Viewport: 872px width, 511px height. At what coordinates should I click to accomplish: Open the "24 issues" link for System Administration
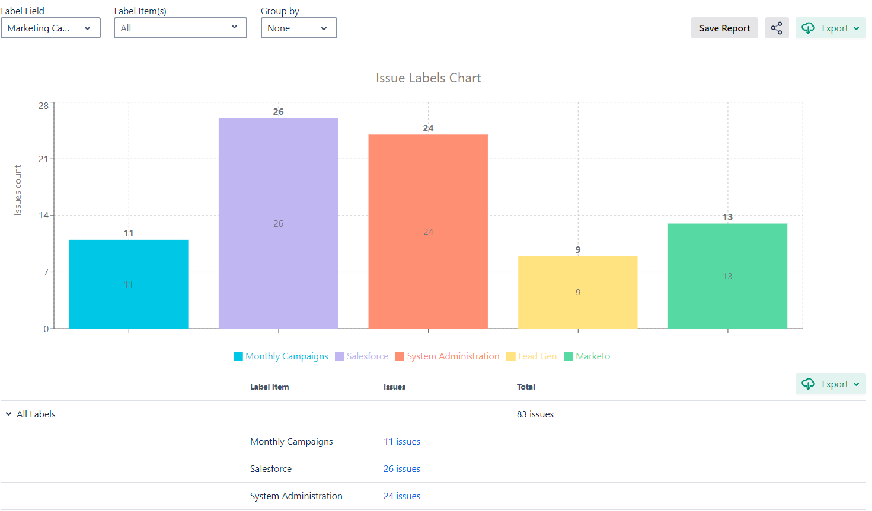pyautogui.click(x=402, y=496)
